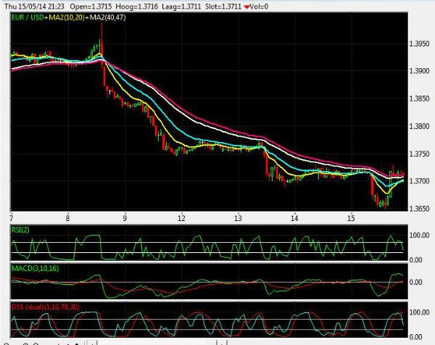Click date 13 on the time axis
The height and width of the screenshot is (345, 435).
[x=238, y=218]
